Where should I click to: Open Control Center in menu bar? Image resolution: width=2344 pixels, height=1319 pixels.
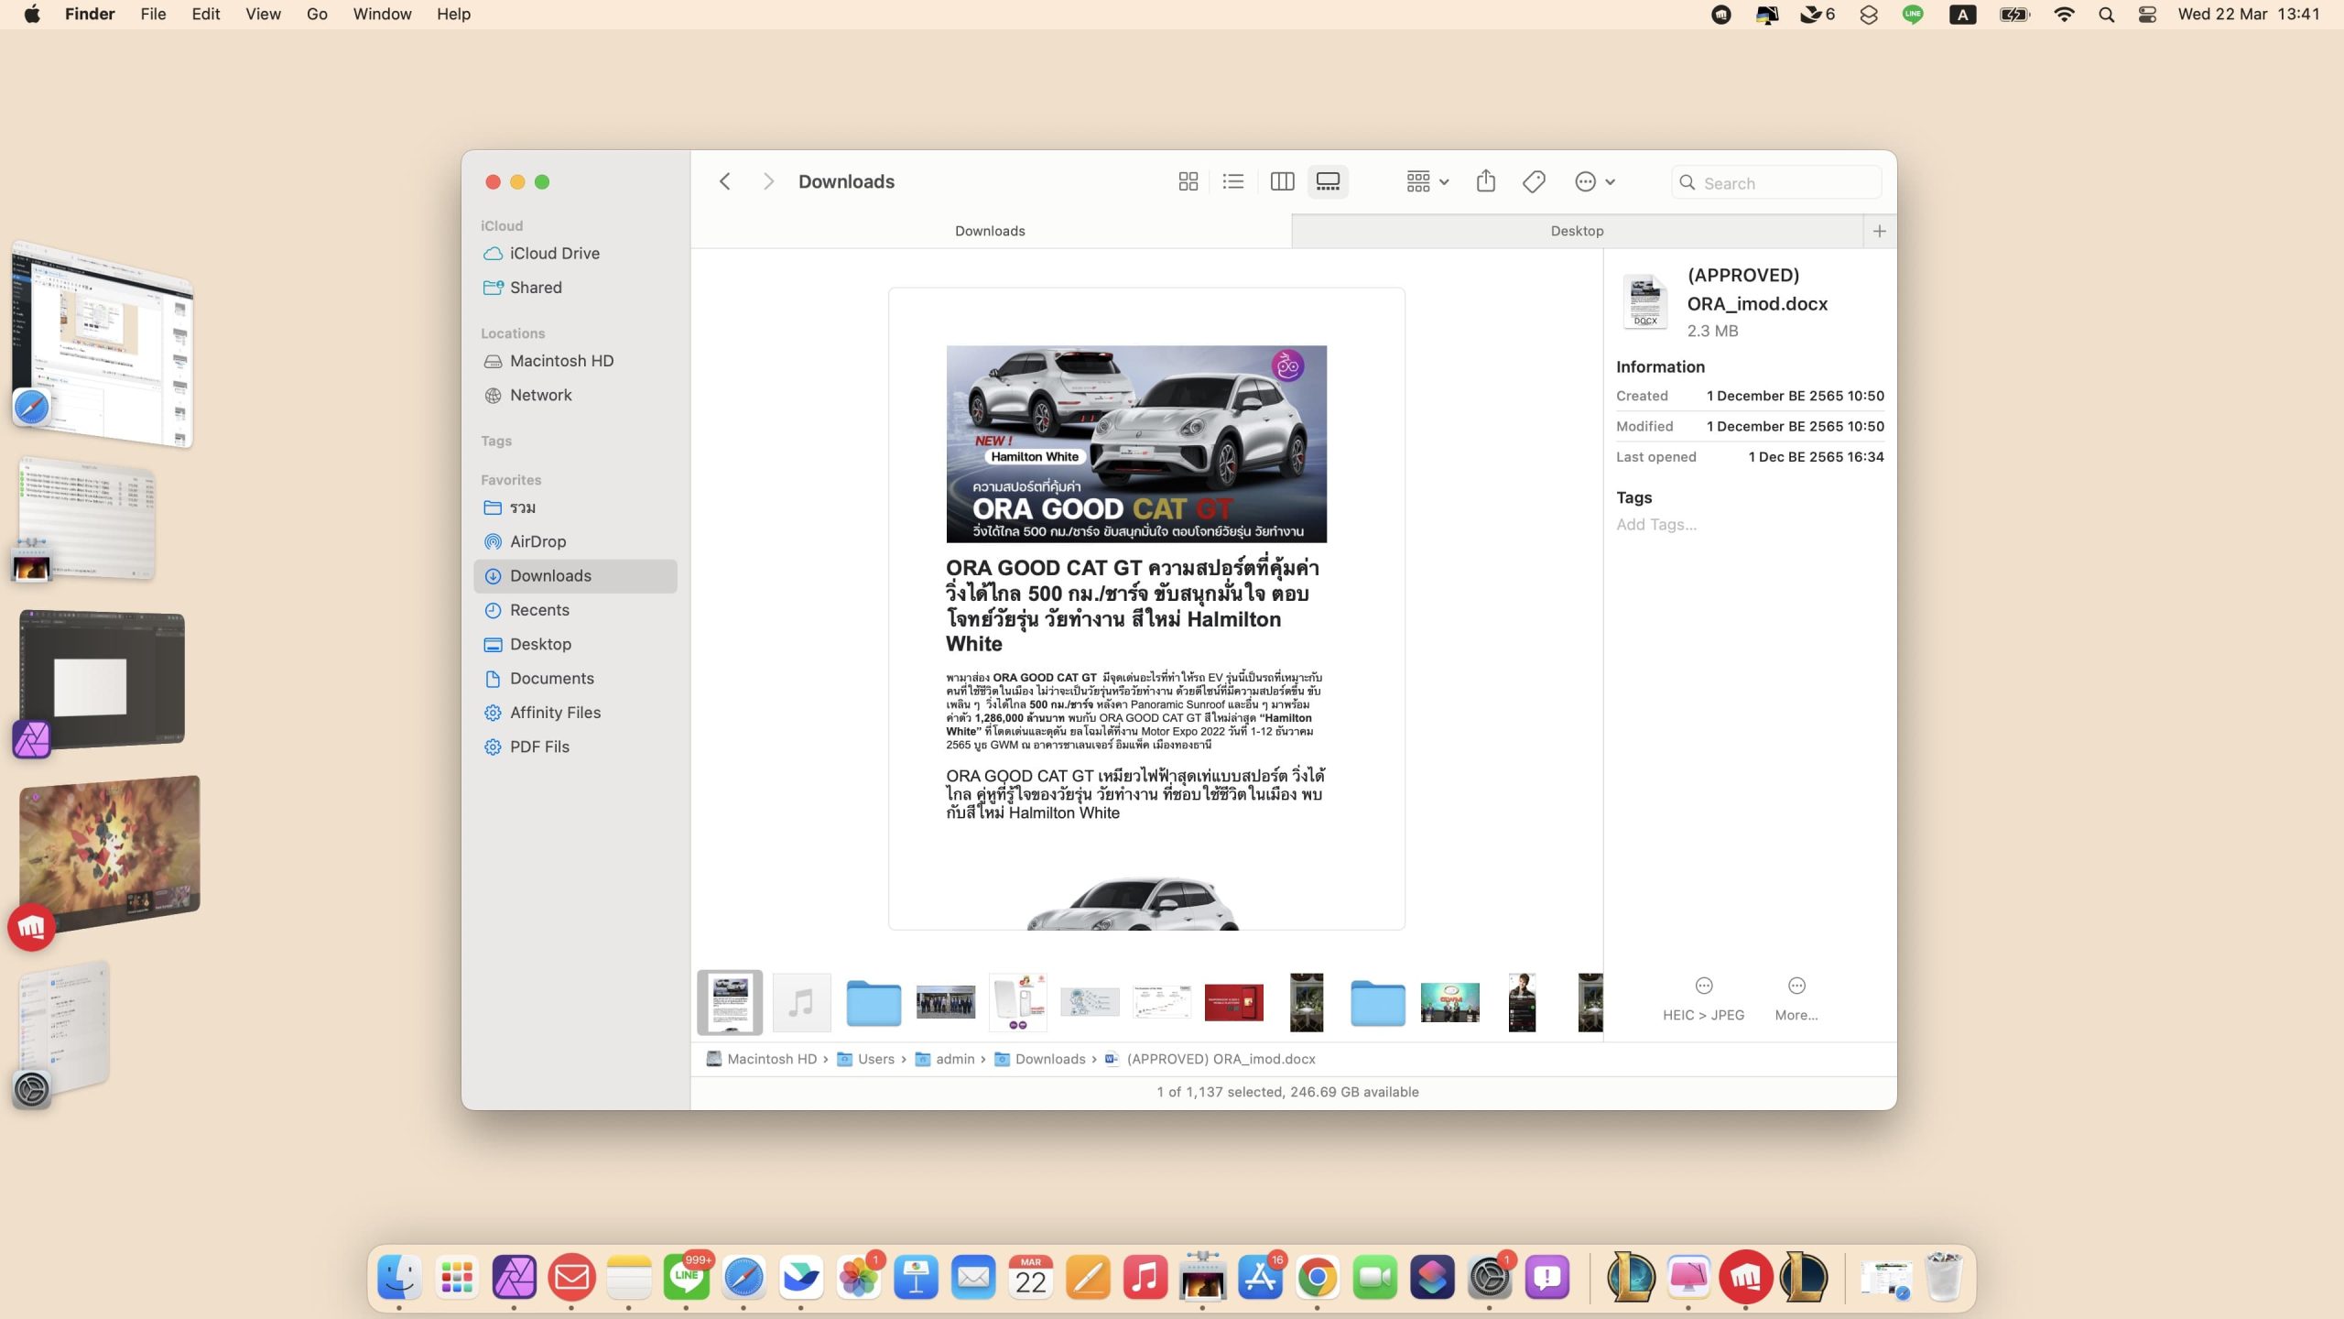click(2147, 14)
